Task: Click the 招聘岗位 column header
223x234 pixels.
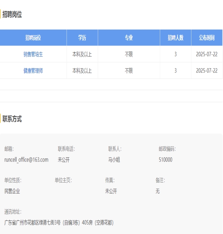Action: coord(33,38)
